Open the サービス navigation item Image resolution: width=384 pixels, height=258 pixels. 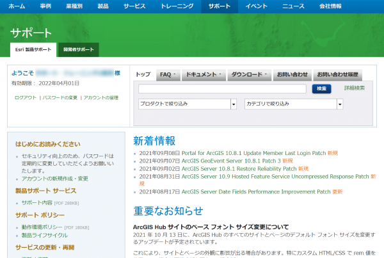pos(134,6)
